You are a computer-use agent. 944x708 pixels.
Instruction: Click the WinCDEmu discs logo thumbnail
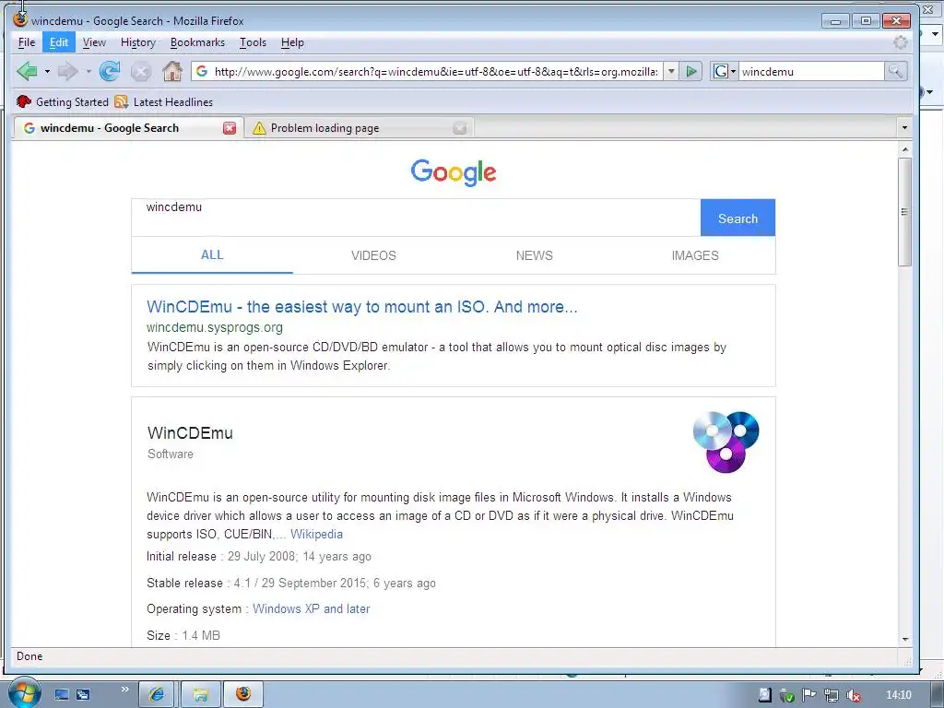(x=726, y=442)
